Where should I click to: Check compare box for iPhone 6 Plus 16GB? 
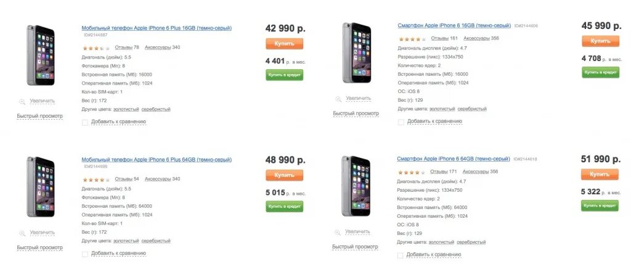(85, 122)
